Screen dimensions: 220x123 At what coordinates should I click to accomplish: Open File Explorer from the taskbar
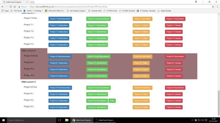coord(67,120)
